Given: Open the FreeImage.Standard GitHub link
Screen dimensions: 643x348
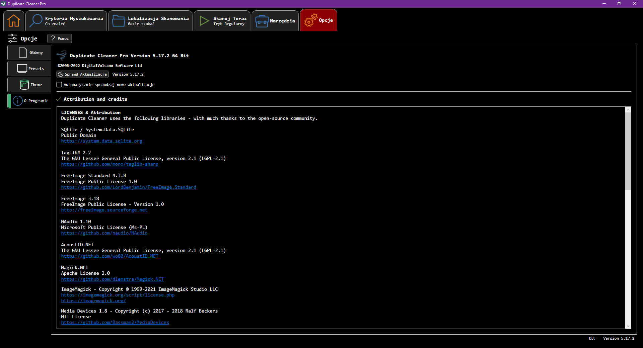Looking at the screenshot, I should pos(129,187).
